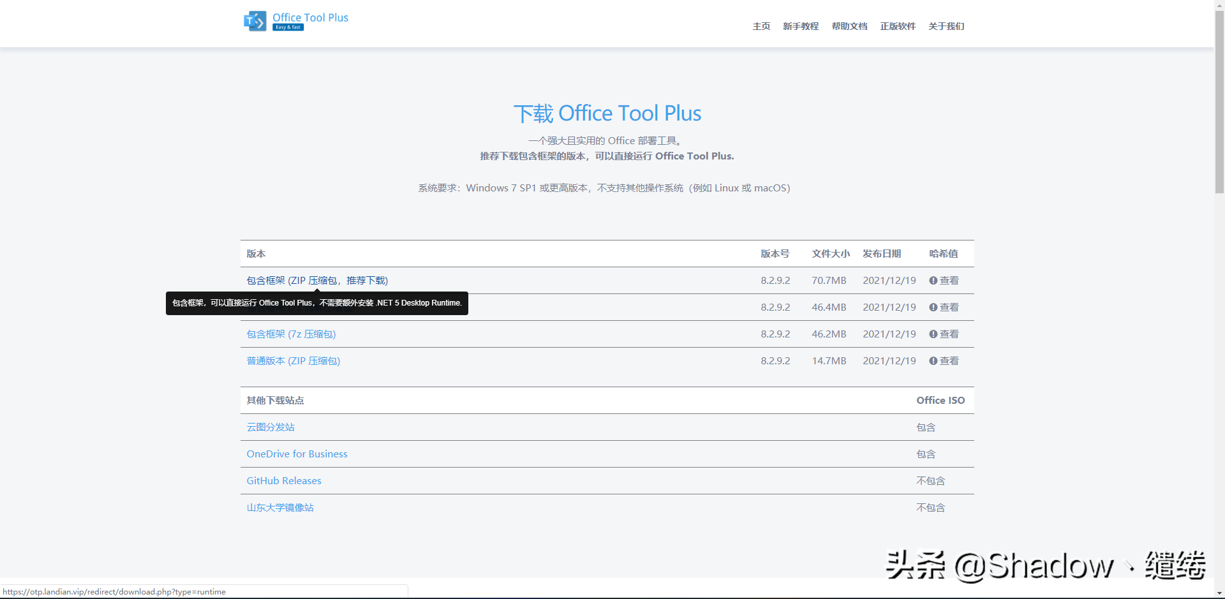Open the 帮助文档 navigation item

coord(849,26)
